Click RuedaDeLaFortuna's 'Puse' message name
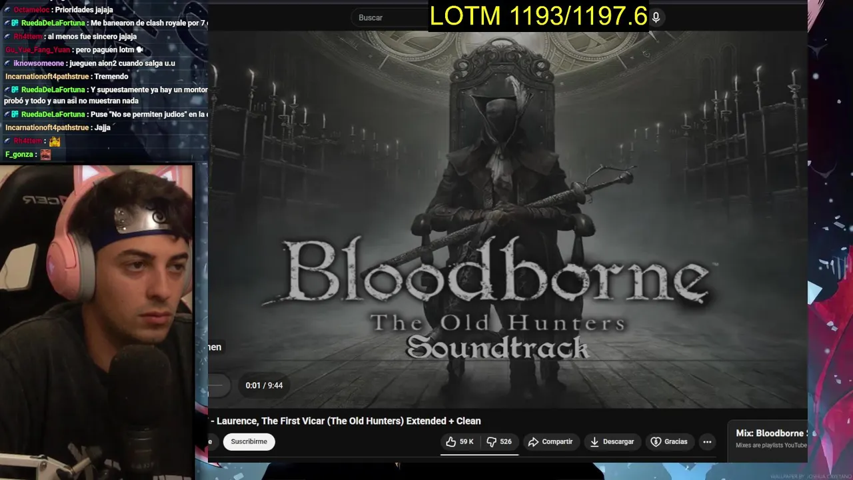 coord(53,115)
